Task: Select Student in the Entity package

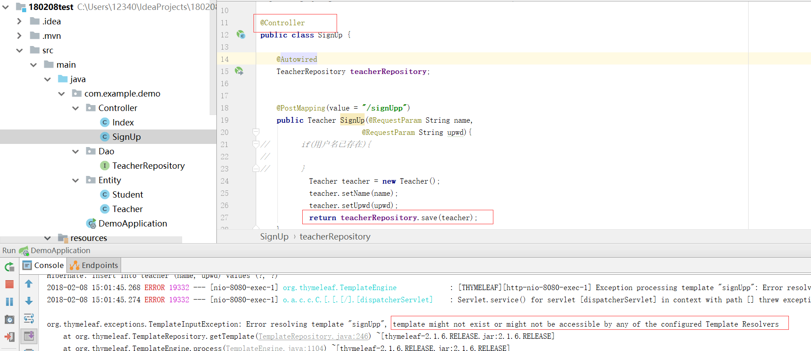Action: [x=128, y=194]
